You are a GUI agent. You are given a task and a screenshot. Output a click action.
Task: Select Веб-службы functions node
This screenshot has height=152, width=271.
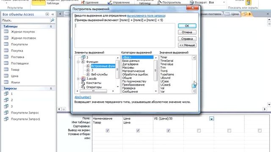(100, 74)
